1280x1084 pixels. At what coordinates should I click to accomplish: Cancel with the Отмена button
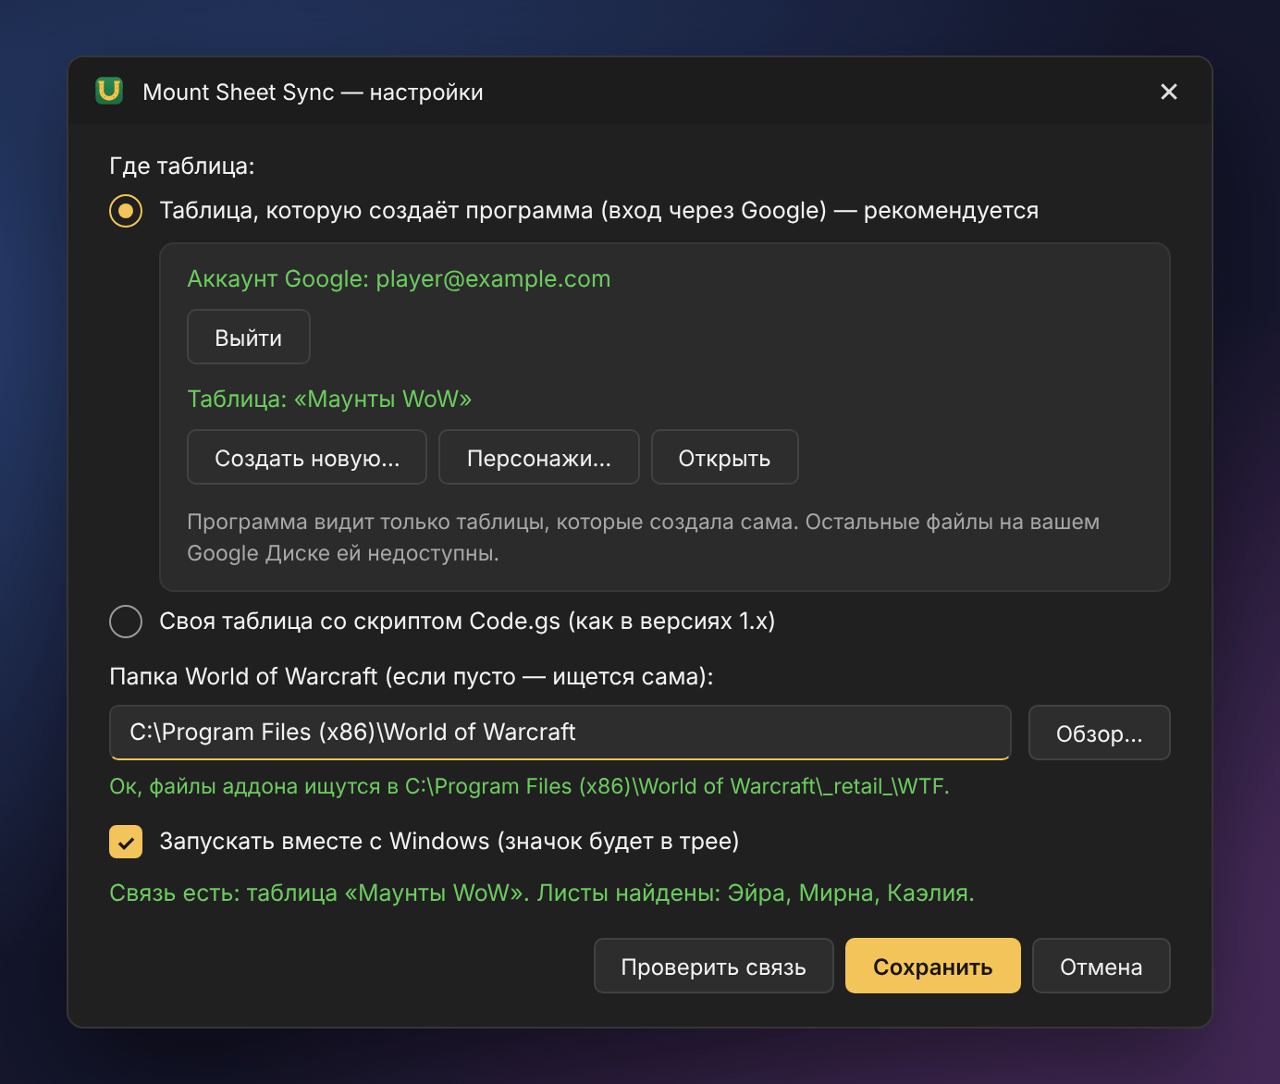1102,967
